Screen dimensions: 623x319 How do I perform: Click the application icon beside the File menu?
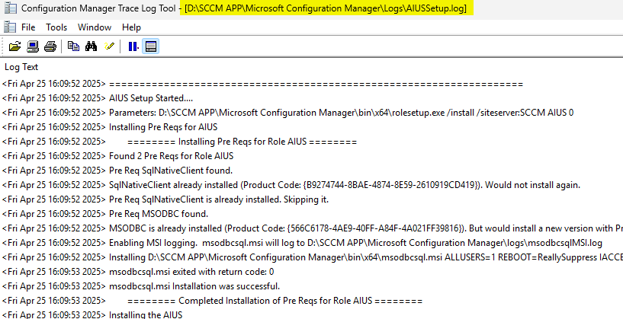[9, 27]
